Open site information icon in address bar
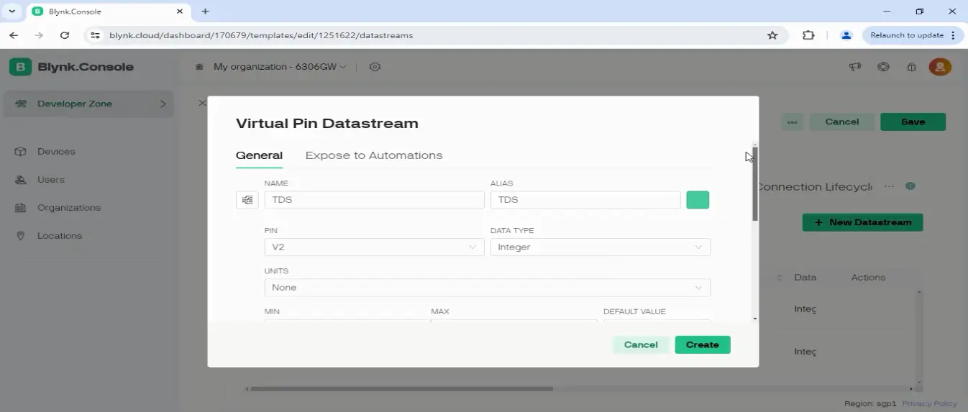968x412 pixels. click(x=95, y=35)
